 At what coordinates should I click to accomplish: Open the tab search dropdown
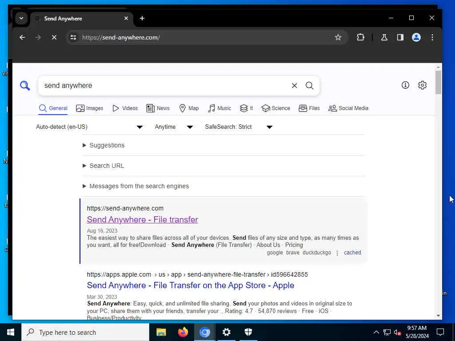tap(21, 18)
